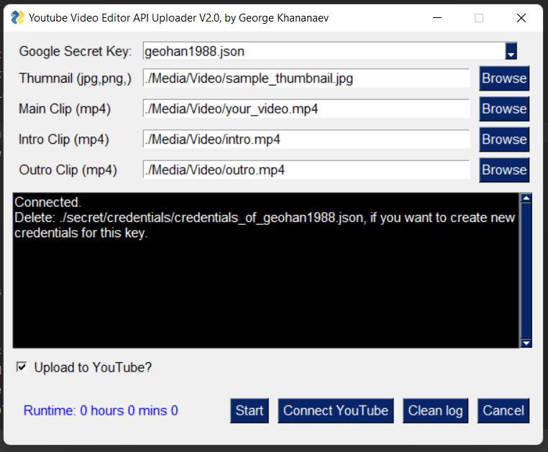Image resolution: width=548 pixels, height=452 pixels.
Task: Click the Cancel button
Action: point(503,410)
